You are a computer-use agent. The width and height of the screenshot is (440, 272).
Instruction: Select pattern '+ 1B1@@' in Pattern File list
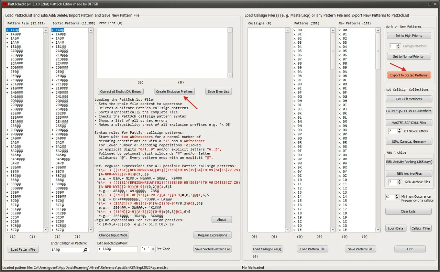tap(16, 46)
